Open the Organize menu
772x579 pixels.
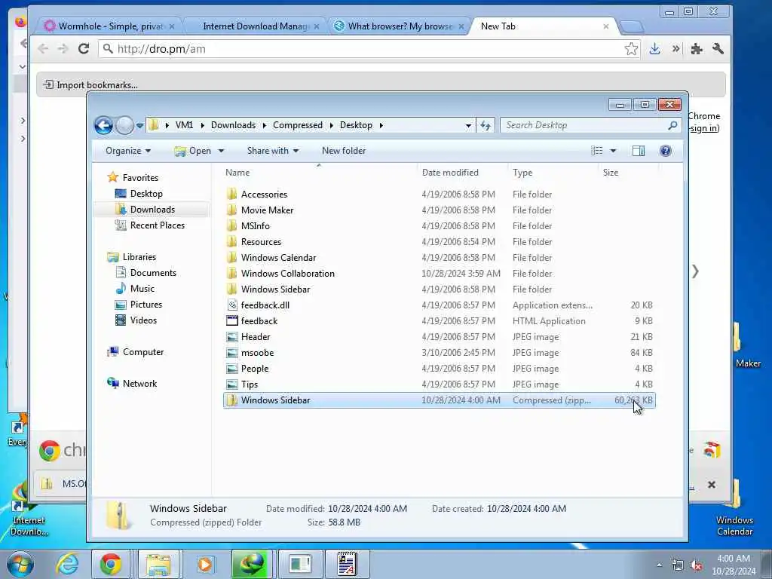pyautogui.click(x=128, y=151)
